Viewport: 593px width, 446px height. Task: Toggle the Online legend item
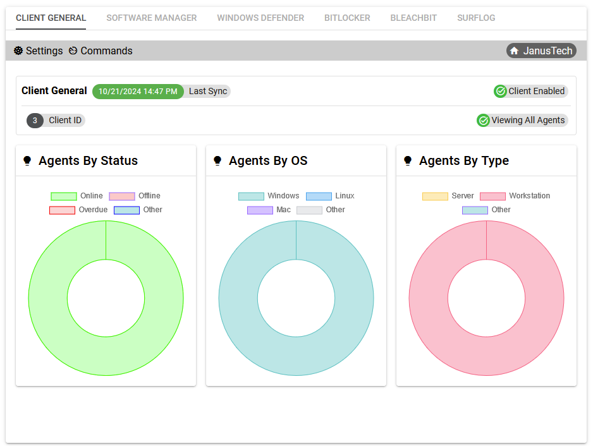tap(76, 196)
